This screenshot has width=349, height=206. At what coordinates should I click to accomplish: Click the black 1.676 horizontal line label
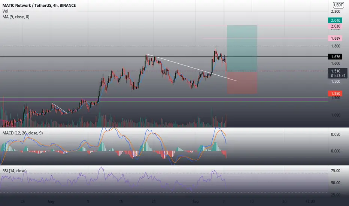[335, 57]
